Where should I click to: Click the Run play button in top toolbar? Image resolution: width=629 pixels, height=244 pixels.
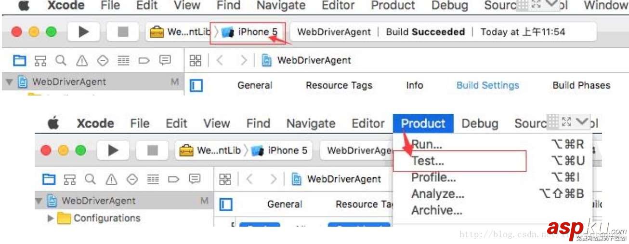(84, 32)
